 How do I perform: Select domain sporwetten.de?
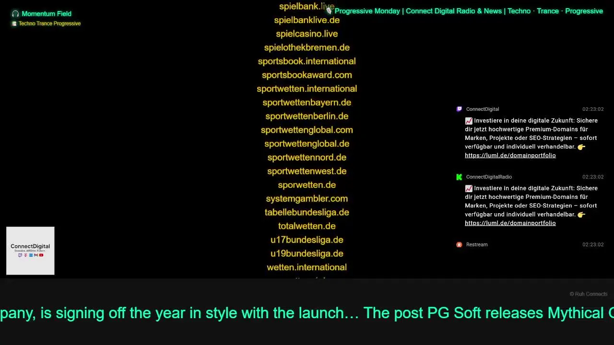(x=307, y=185)
